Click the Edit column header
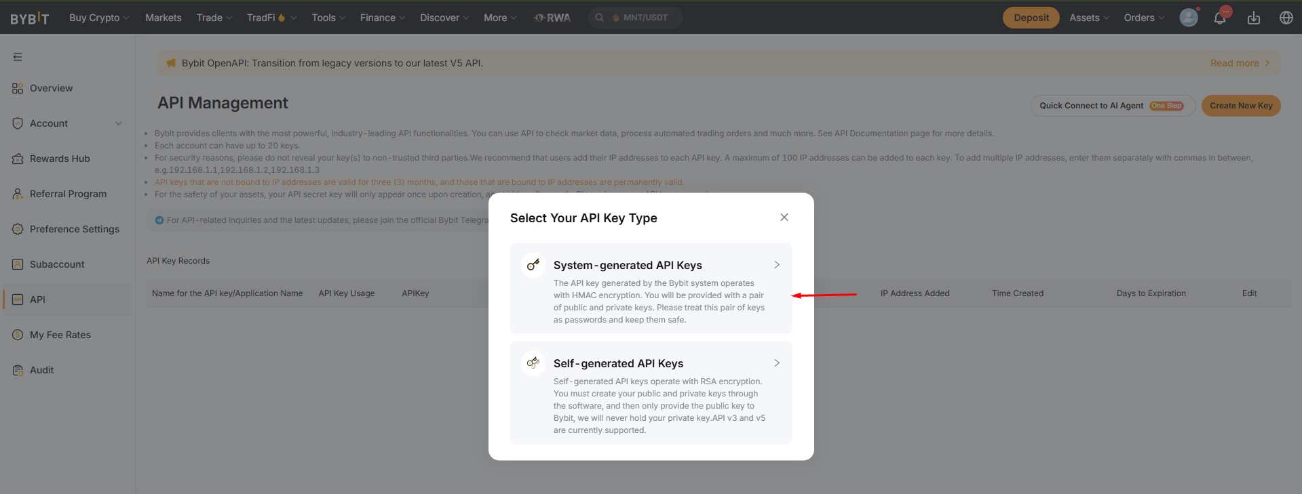 coord(1250,293)
